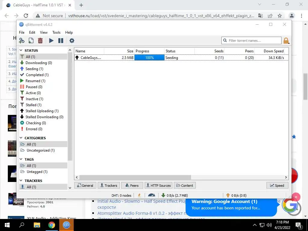The width and height of the screenshot is (308, 231).
Task: Bookmark this page with the star icon
Action: pos(280,16)
